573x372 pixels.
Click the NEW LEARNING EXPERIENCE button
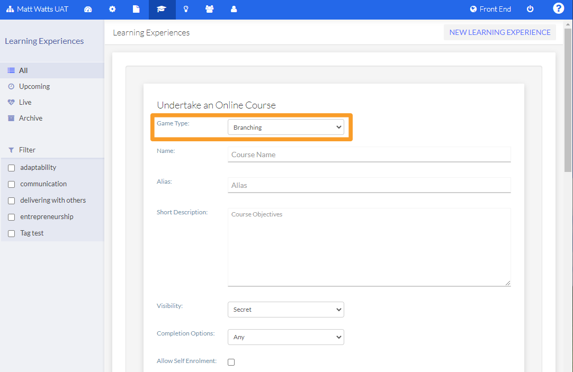[499, 32]
